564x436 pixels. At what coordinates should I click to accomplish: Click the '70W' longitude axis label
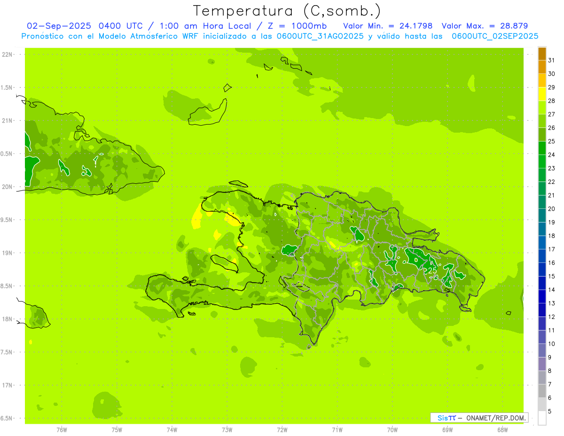(x=392, y=430)
